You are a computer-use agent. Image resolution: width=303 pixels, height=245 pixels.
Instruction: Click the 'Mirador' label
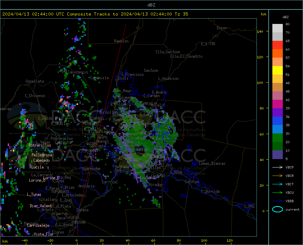[156, 185]
